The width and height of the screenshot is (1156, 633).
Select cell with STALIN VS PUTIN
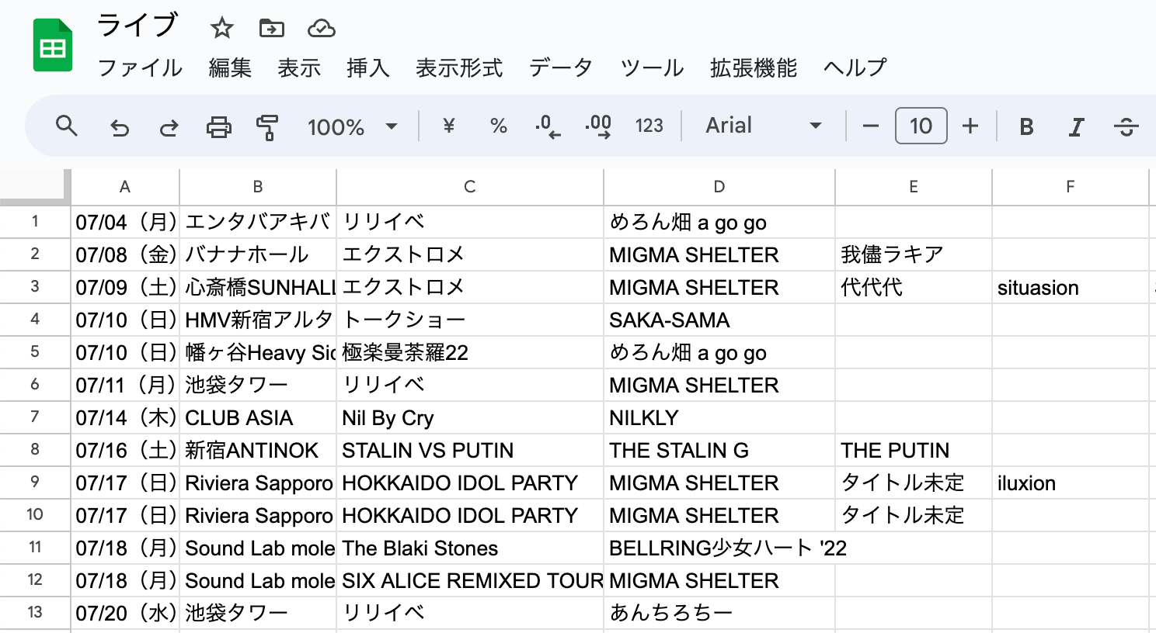pos(470,451)
